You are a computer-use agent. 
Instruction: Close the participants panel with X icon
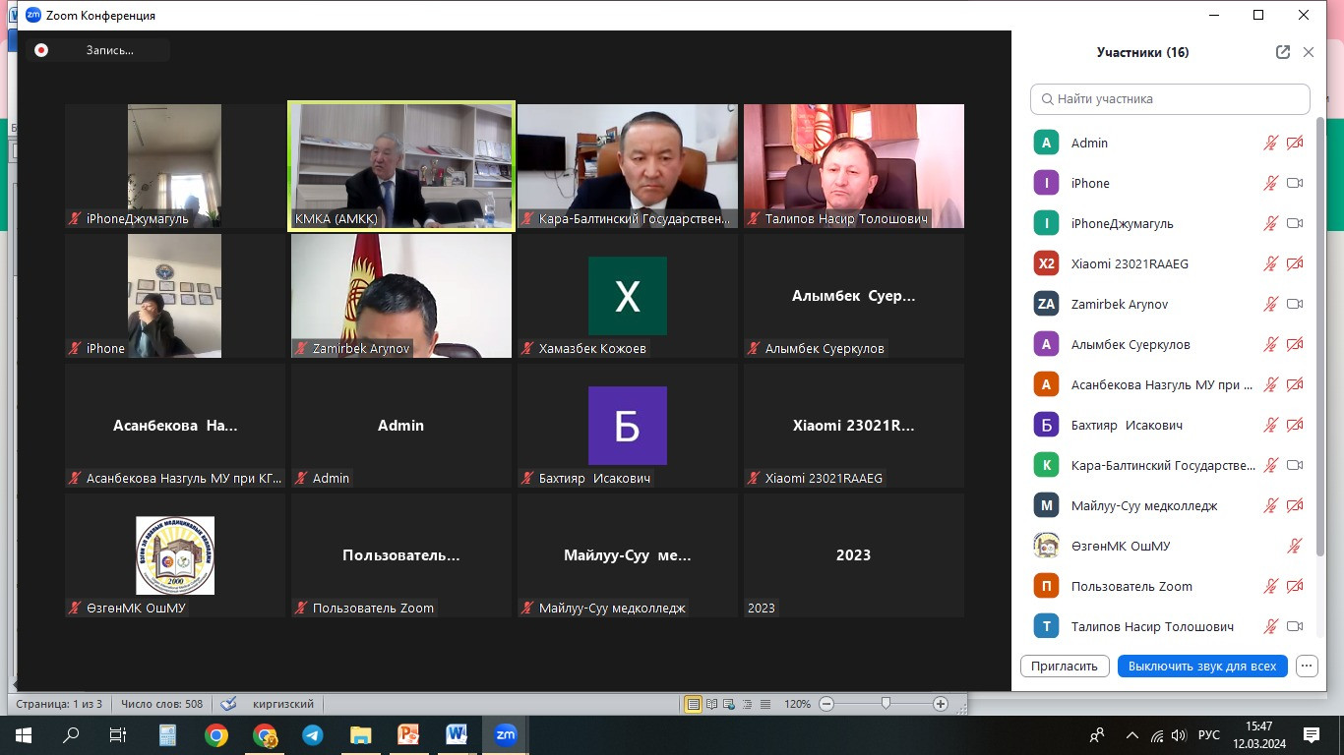[1309, 52]
